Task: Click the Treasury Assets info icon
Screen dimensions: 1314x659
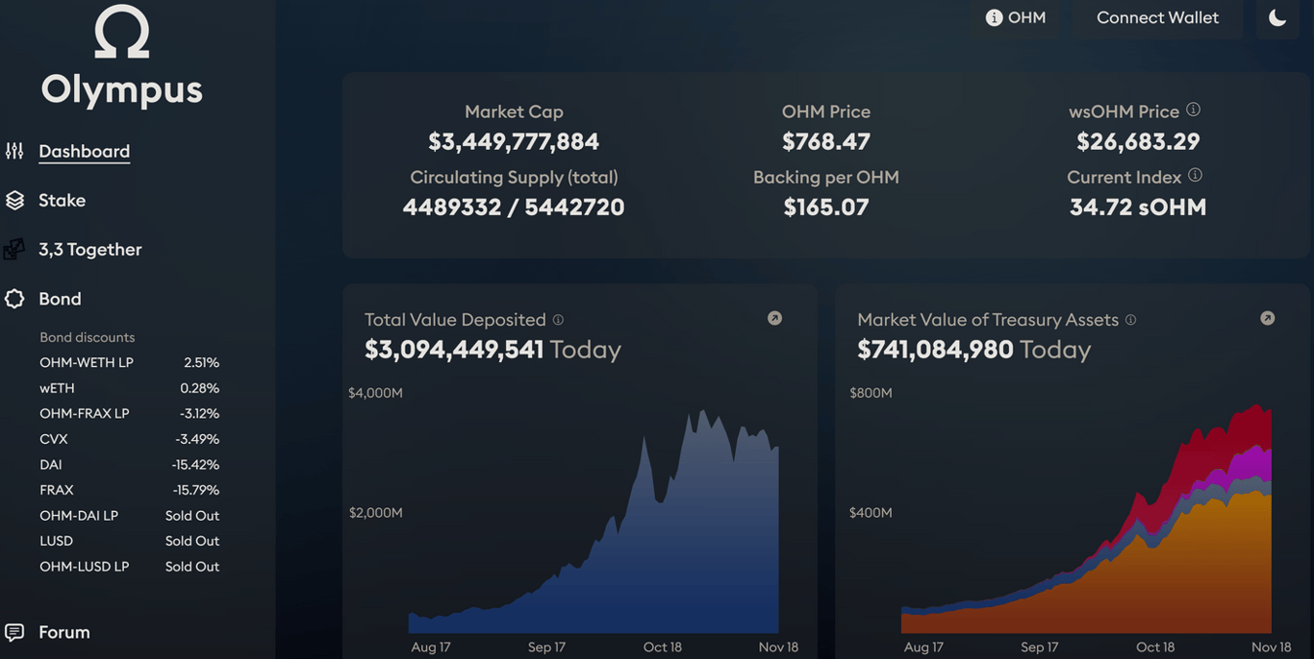Action: 1131,319
